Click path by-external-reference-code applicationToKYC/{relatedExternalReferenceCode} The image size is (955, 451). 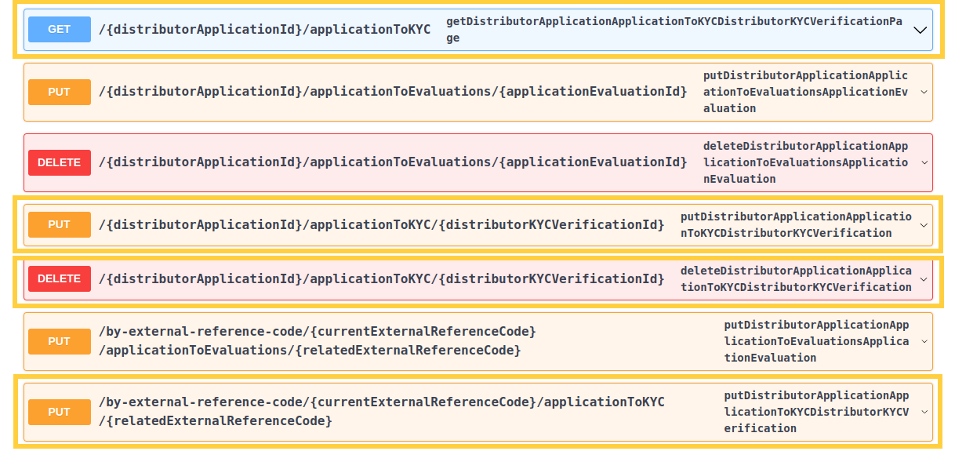[382, 411]
